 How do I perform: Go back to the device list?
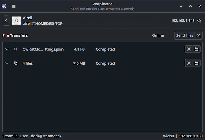(x=6, y=21)
